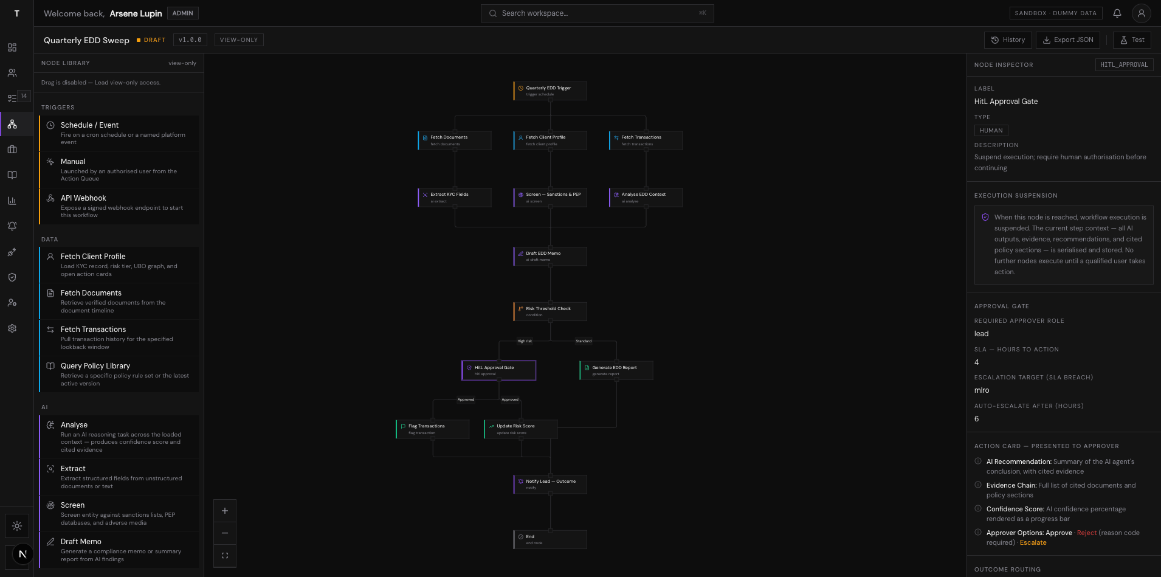Image resolution: width=1161 pixels, height=577 pixels.
Task: Collapse the AI section in the node library
Action: tap(43, 407)
